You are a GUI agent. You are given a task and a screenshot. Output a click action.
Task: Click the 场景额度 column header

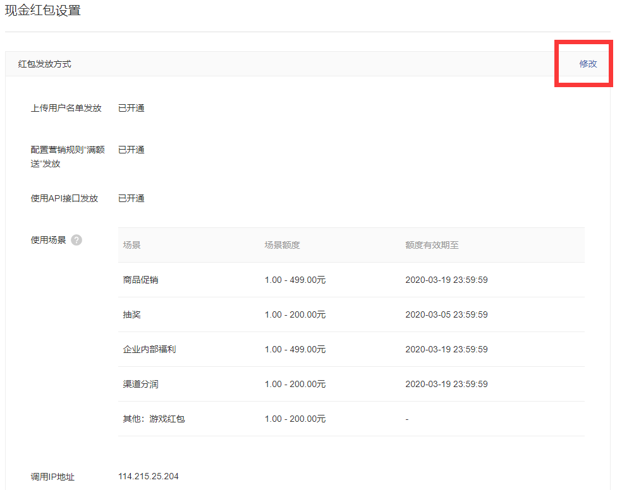coord(282,245)
